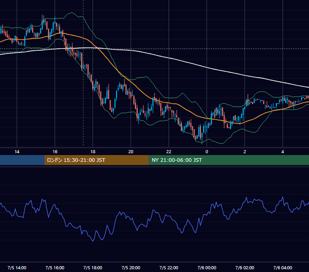Click the upper time axis label 2
Viewport: 309px width, 272px height.
(x=245, y=152)
